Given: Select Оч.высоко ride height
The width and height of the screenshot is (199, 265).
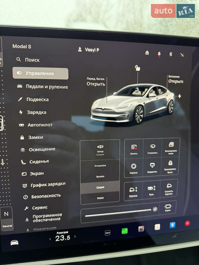Looking at the screenshot, I should pos(100,166).
